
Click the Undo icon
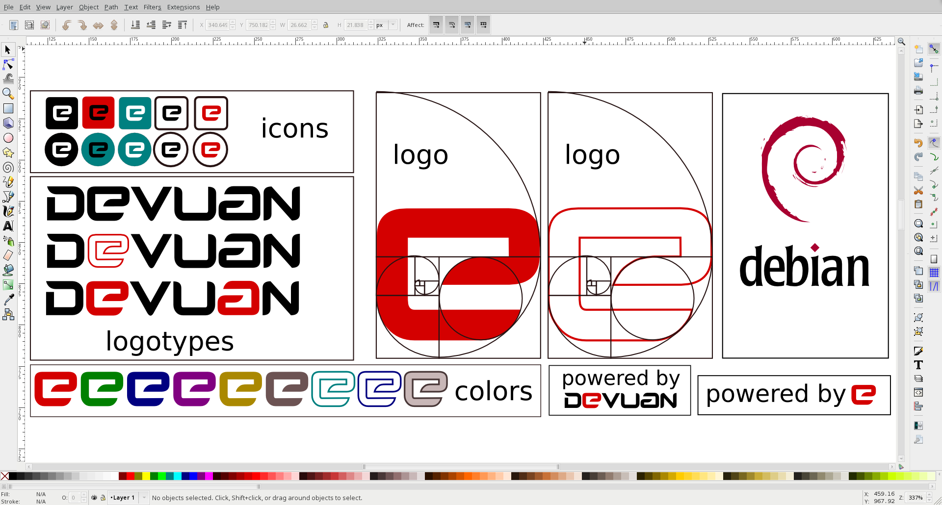click(918, 143)
